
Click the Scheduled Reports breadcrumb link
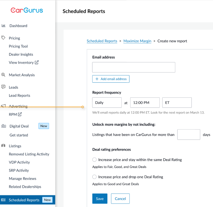point(102,41)
